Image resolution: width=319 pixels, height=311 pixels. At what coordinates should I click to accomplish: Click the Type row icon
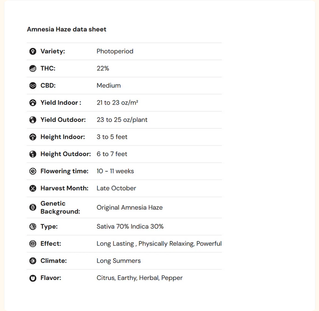pyautogui.click(x=32, y=227)
